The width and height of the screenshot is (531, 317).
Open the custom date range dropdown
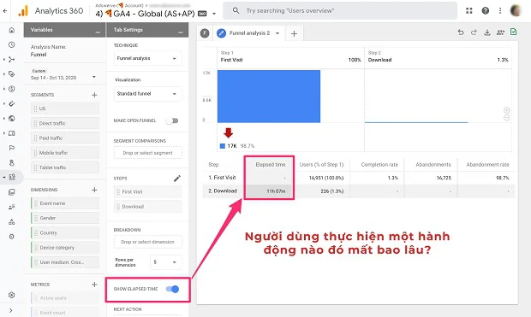63,74
